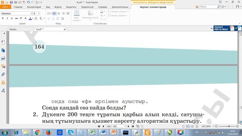Image resolution: width=242 pixels, height=136 pixels.
Task: Select single page view mode
Action: 183,127
